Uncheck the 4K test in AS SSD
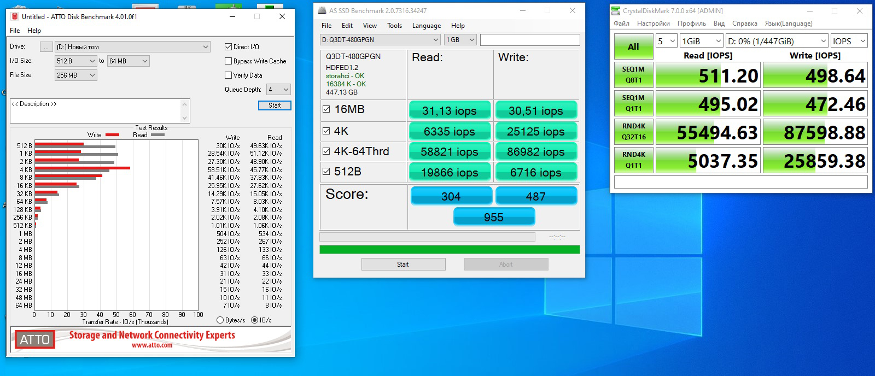The height and width of the screenshot is (376, 875). point(326,131)
